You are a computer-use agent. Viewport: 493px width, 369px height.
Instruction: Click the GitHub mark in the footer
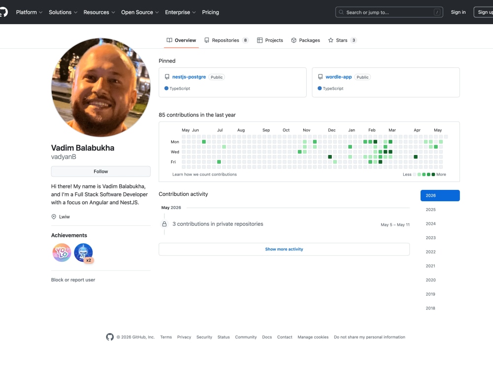coord(110,337)
